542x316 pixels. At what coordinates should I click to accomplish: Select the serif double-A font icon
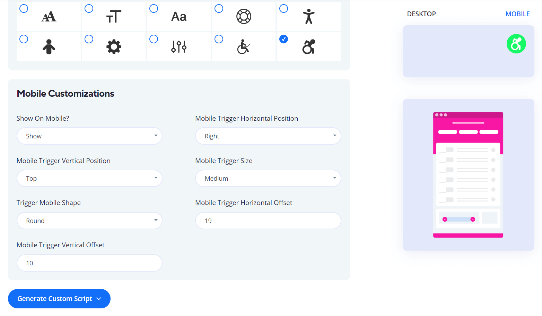point(49,17)
